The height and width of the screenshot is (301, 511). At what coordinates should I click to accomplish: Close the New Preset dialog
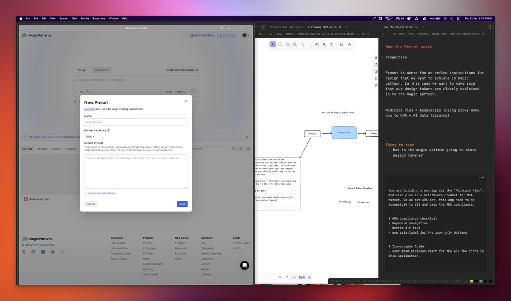[x=186, y=101]
